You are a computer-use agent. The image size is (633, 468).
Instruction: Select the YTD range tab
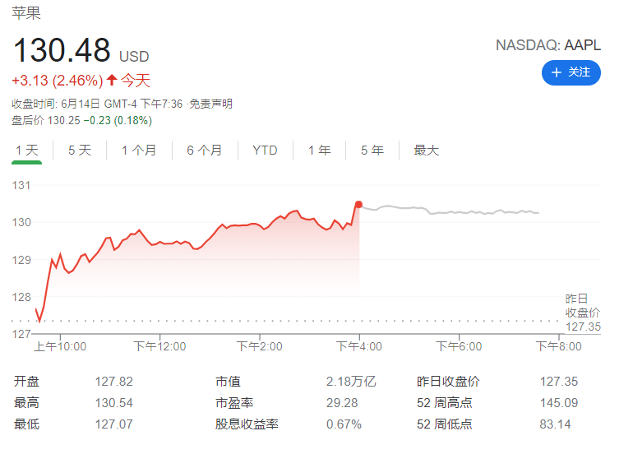coord(265,151)
